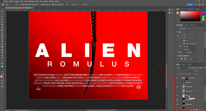Select the Pen tool

(x=2, y=55)
